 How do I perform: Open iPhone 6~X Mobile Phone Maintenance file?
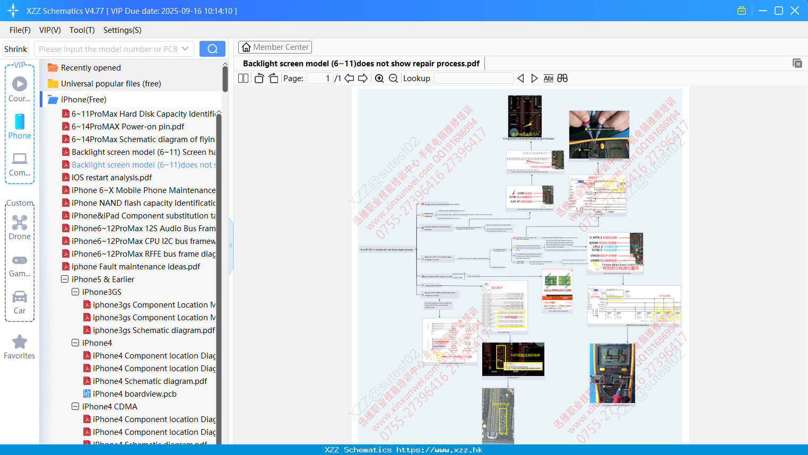point(138,190)
